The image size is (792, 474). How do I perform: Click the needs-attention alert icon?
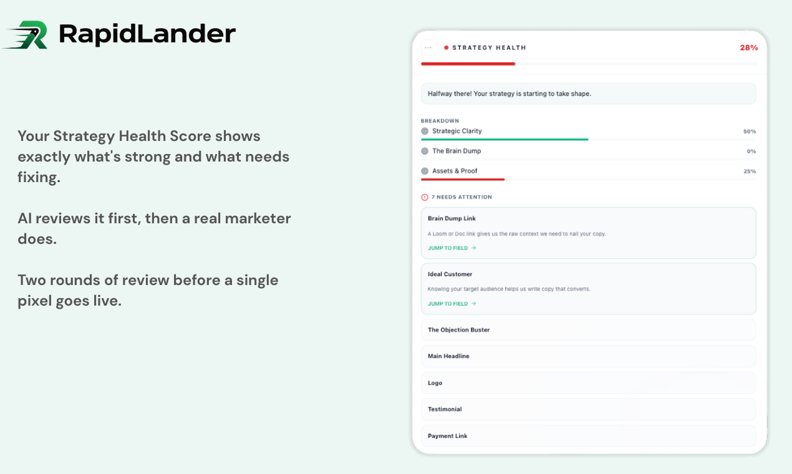(424, 197)
